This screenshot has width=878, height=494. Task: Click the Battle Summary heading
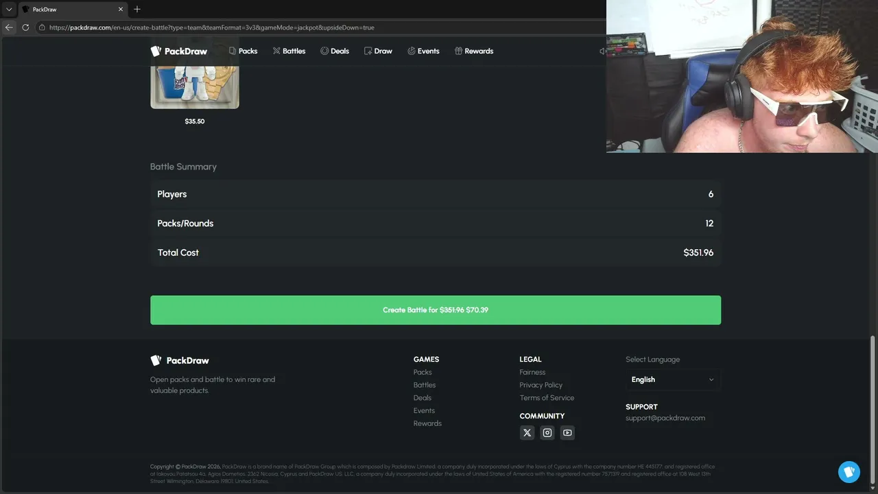tap(183, 167)
